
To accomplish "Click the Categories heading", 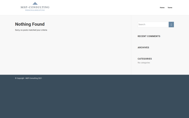I will pos(145,59).
